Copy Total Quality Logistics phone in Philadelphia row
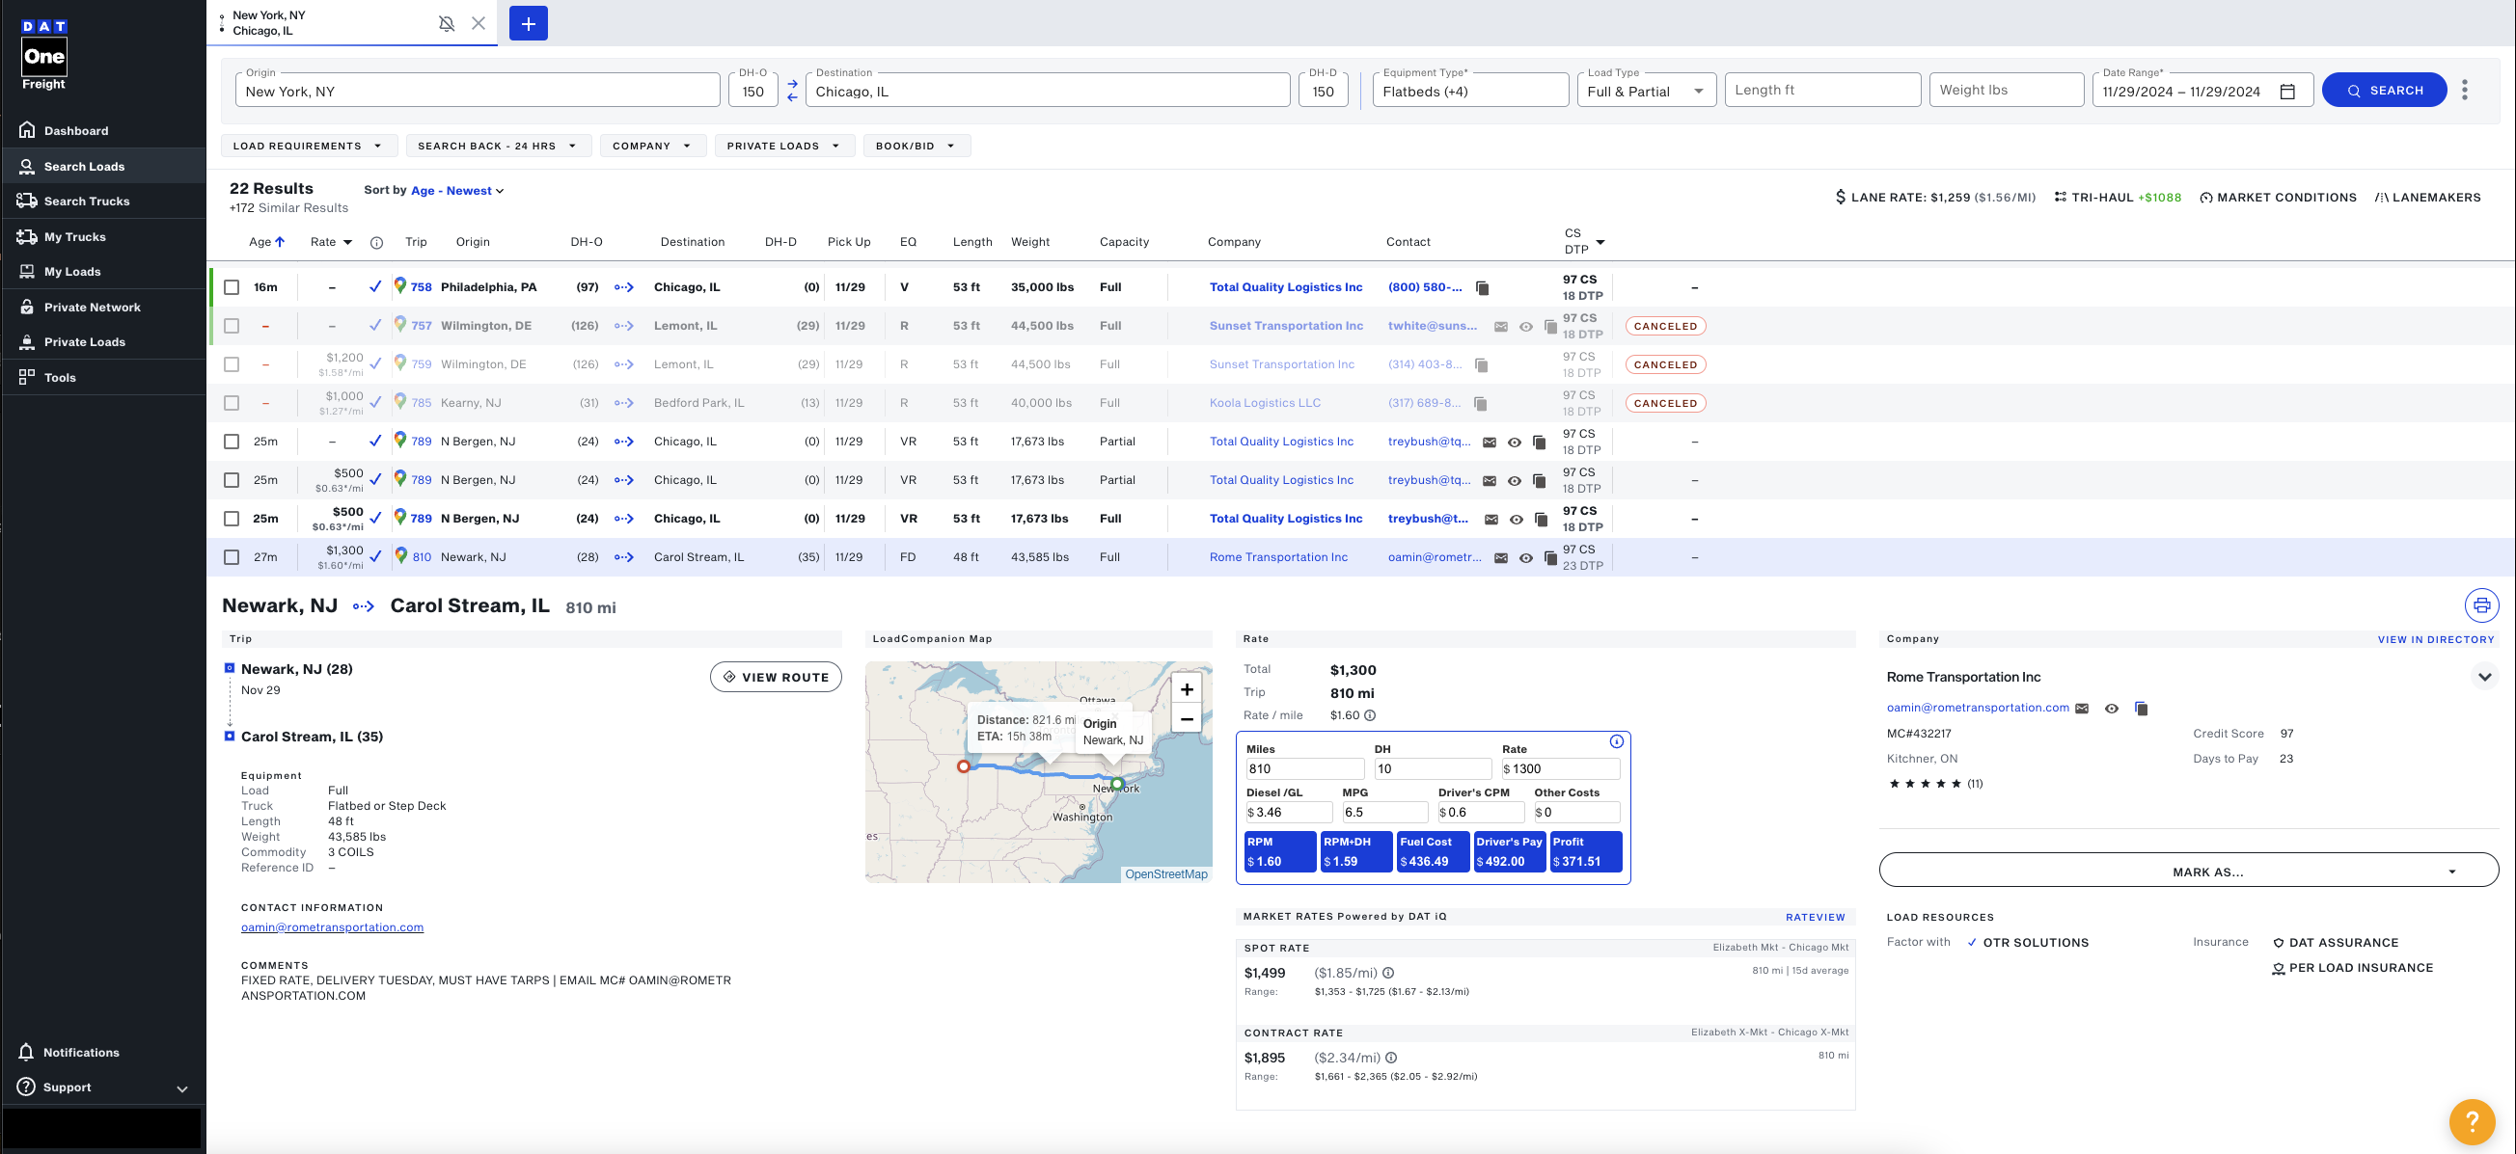Screen dimensions: 2516x1154 (x=1483, y=288)
